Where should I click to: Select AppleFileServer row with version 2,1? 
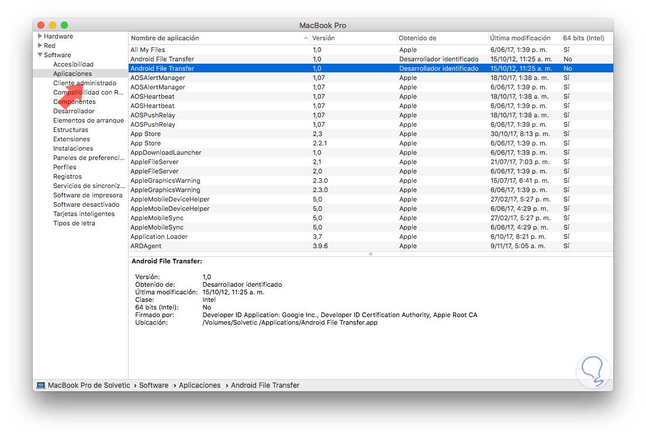pos(371,162)
